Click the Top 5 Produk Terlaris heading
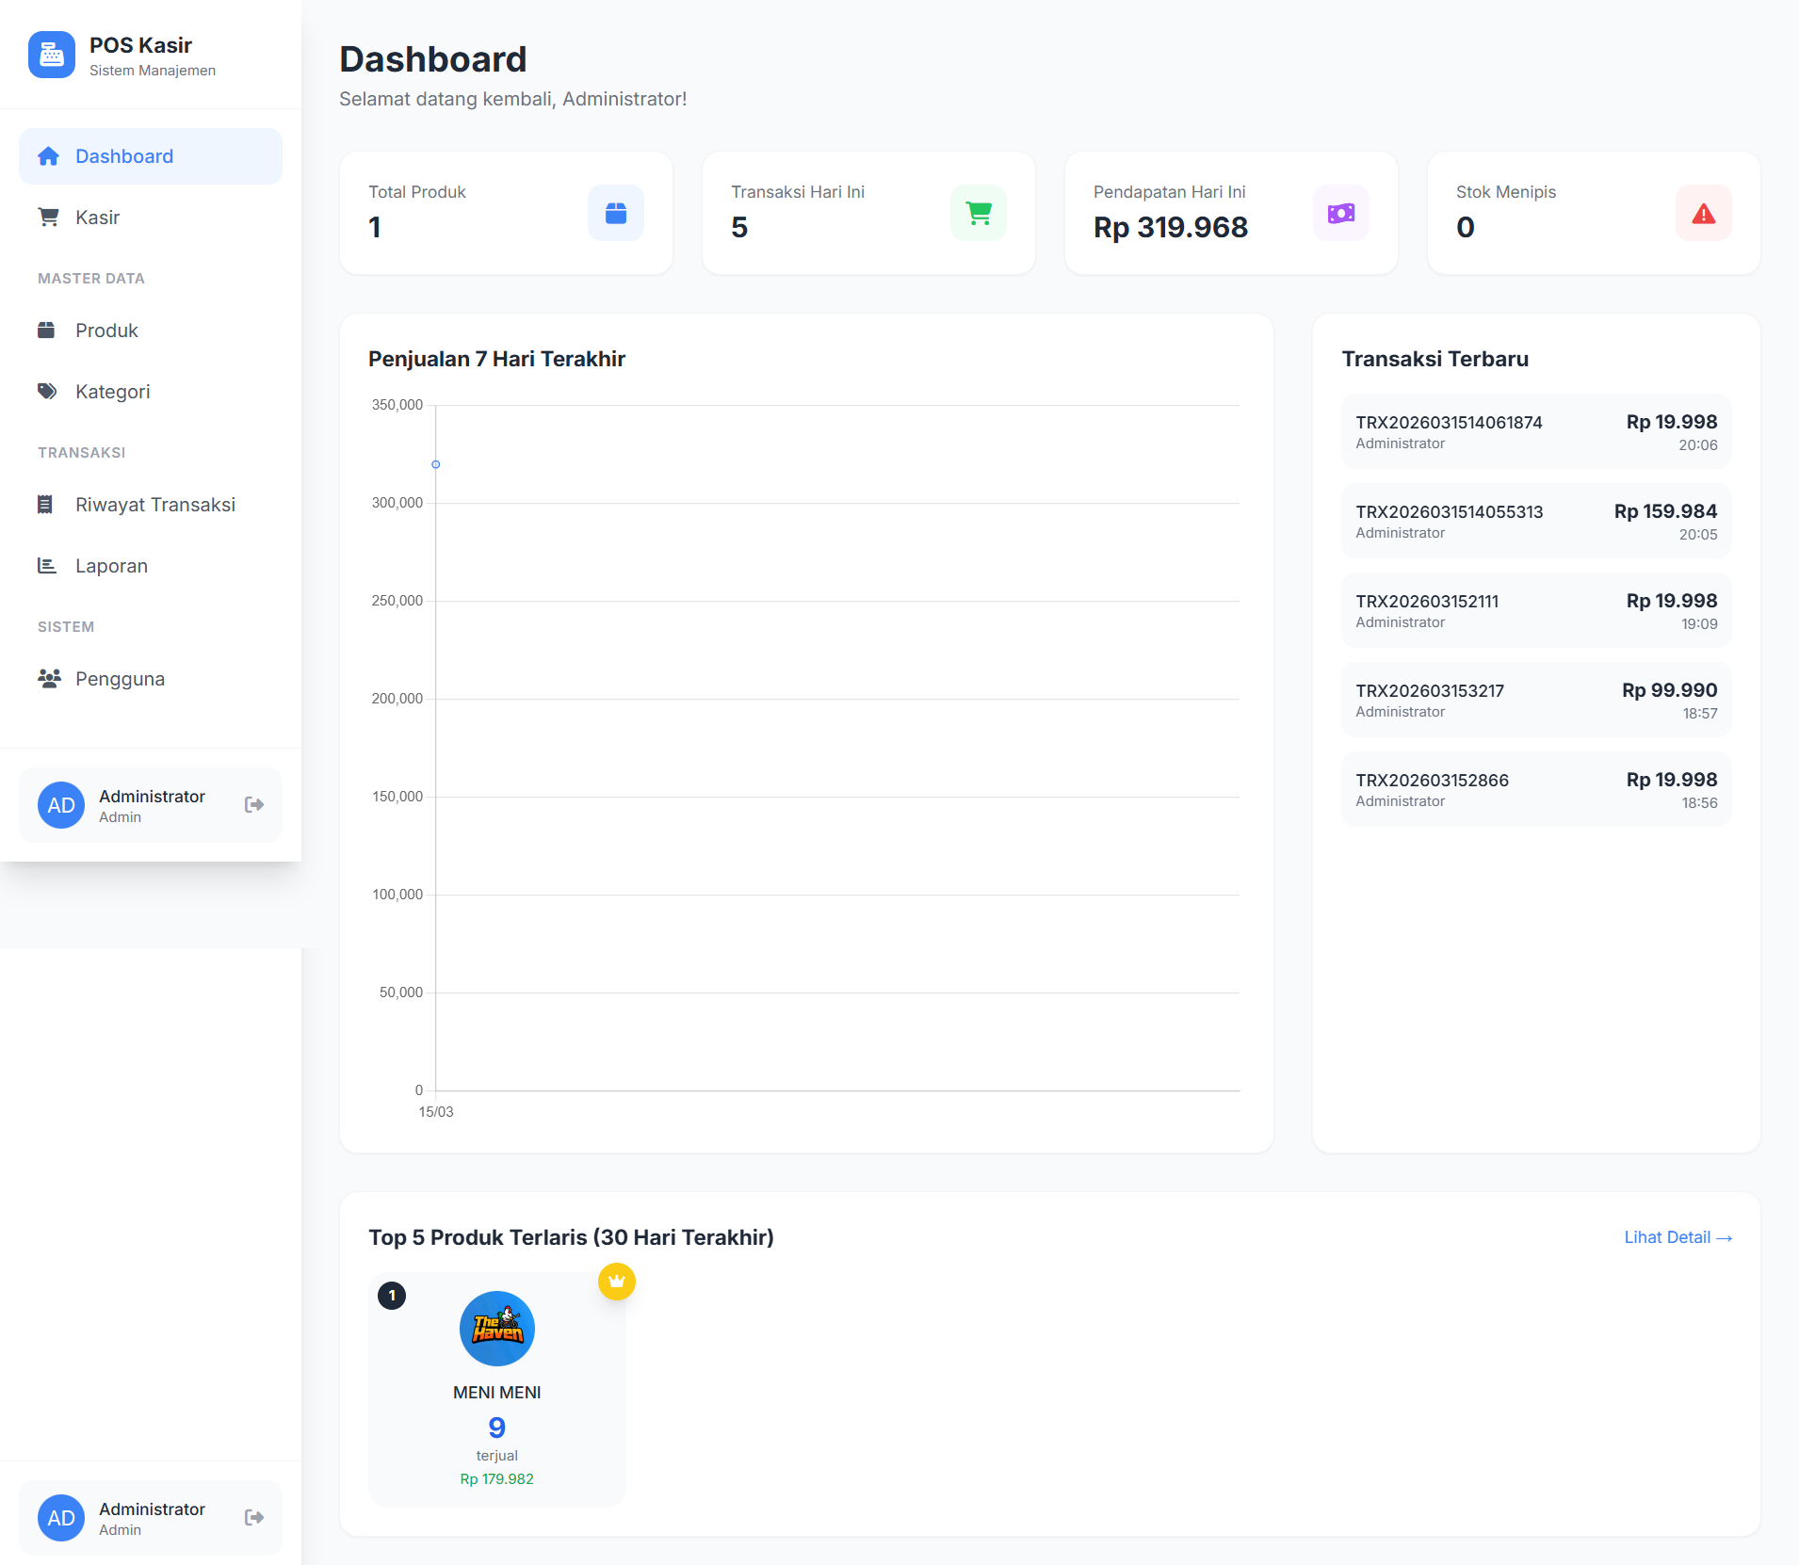 [572, 1237]
